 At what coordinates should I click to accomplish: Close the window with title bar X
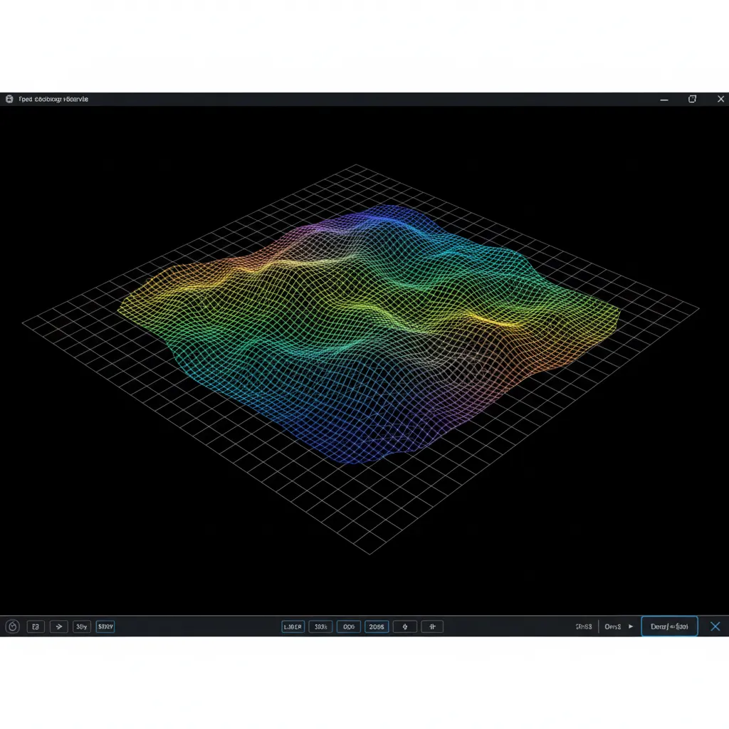(720, 99)
